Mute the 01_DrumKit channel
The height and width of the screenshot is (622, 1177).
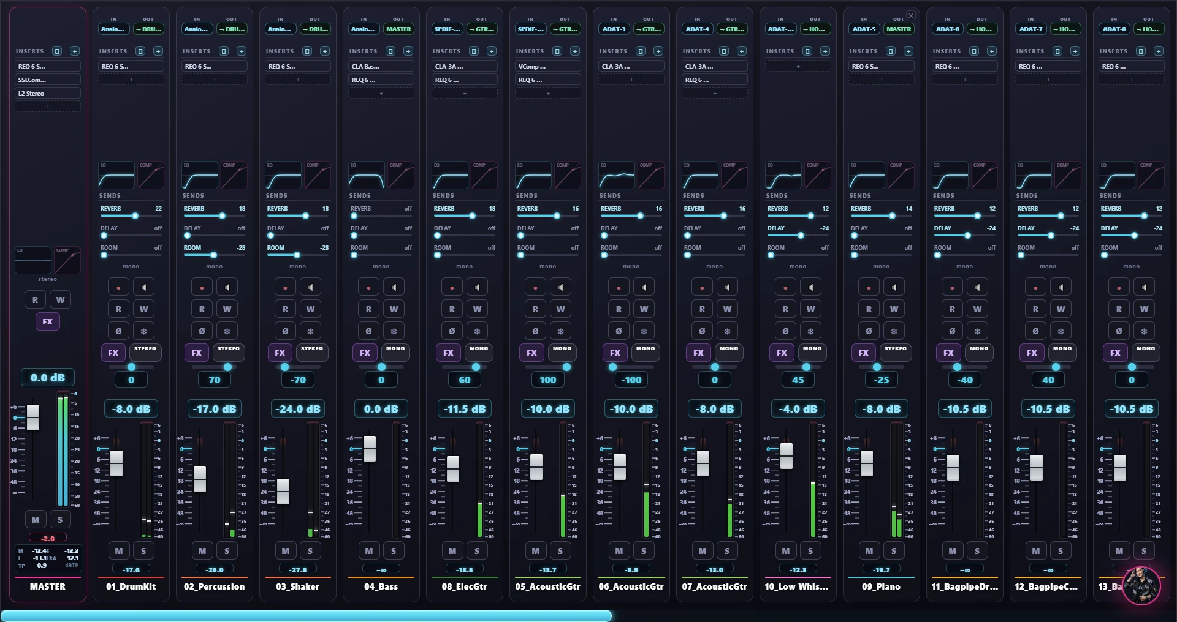coord(119,551)
